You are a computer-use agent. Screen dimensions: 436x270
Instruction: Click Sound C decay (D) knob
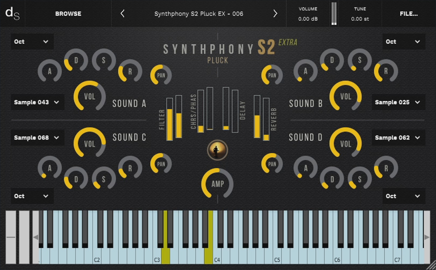click(x=76, y=179)
